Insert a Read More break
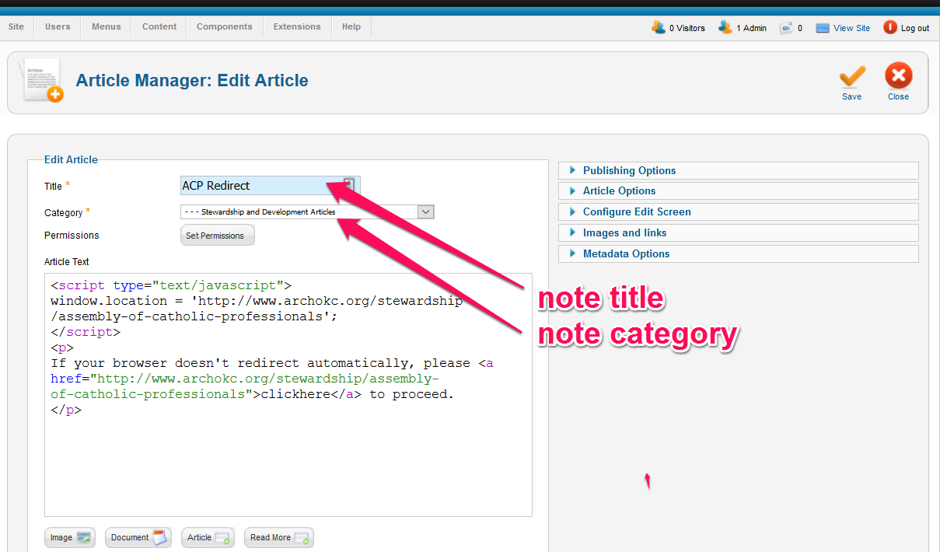Viewport: 947px width, 552px height. click(279, 537)
